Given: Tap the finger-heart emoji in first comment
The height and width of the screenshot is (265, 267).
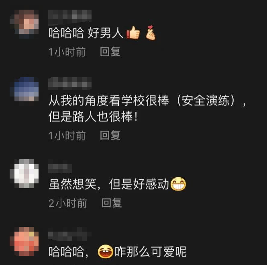Looking at the screenshot, I should (x=150, y=33).
